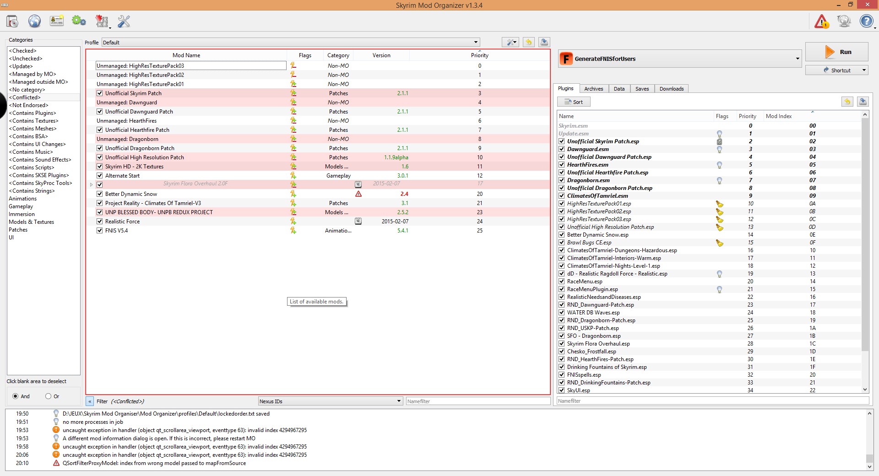Click conflict flag for FNIS V5.4
The height and width of the screenshot is (476, 879).
click(x=293, y=231)
